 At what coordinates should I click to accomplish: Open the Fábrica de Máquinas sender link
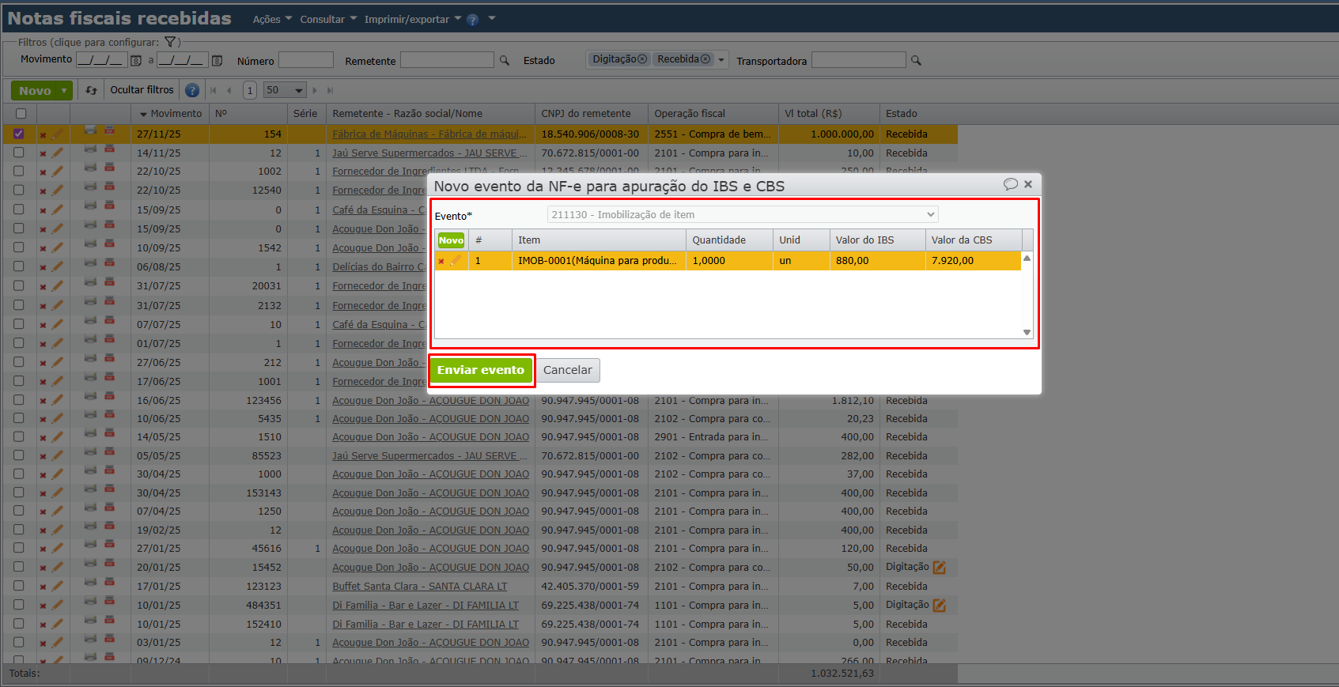pyautogui.click(x=429, y=134)
